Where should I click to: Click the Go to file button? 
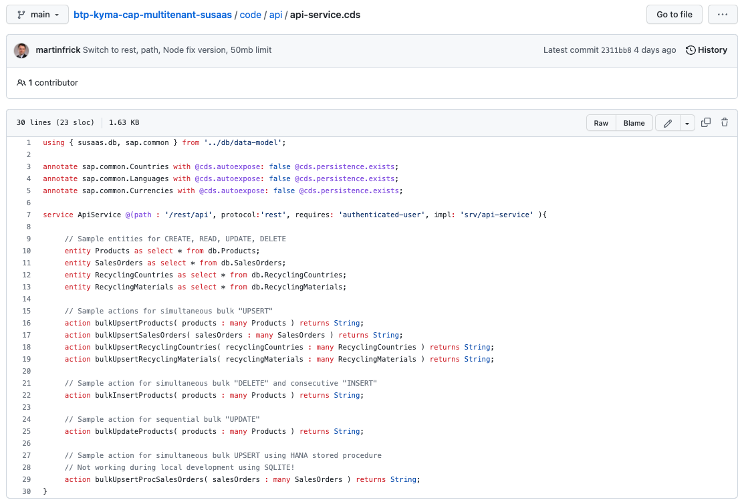(674, 15)
